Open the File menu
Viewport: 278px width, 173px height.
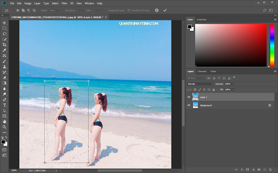[x=12, y=3]
